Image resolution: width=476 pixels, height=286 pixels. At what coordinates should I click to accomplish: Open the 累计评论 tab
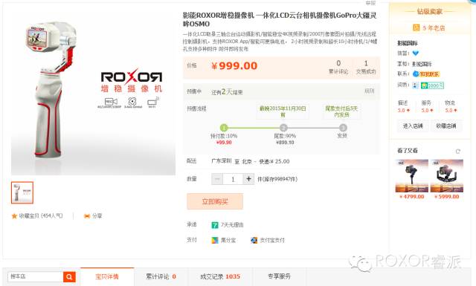(161, 276)
